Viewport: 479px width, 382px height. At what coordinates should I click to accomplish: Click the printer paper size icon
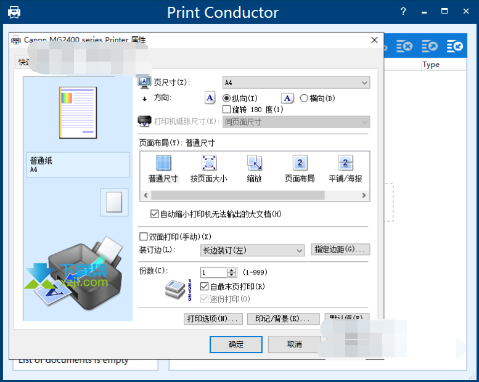pyautogui.click(x=144, y=121)
